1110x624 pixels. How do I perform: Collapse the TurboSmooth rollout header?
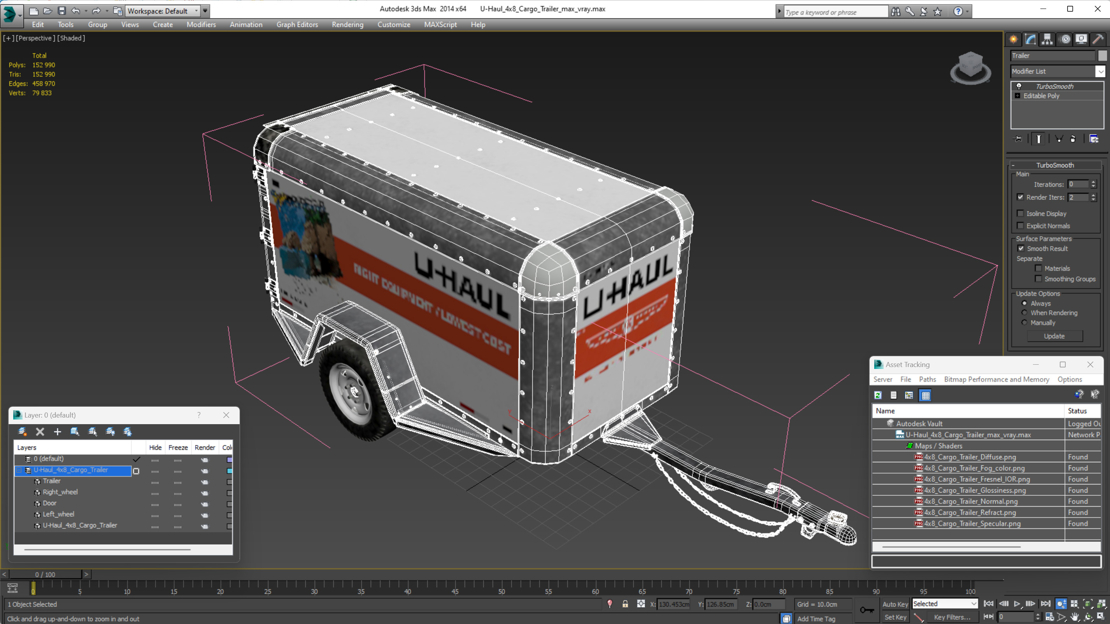1055,165
